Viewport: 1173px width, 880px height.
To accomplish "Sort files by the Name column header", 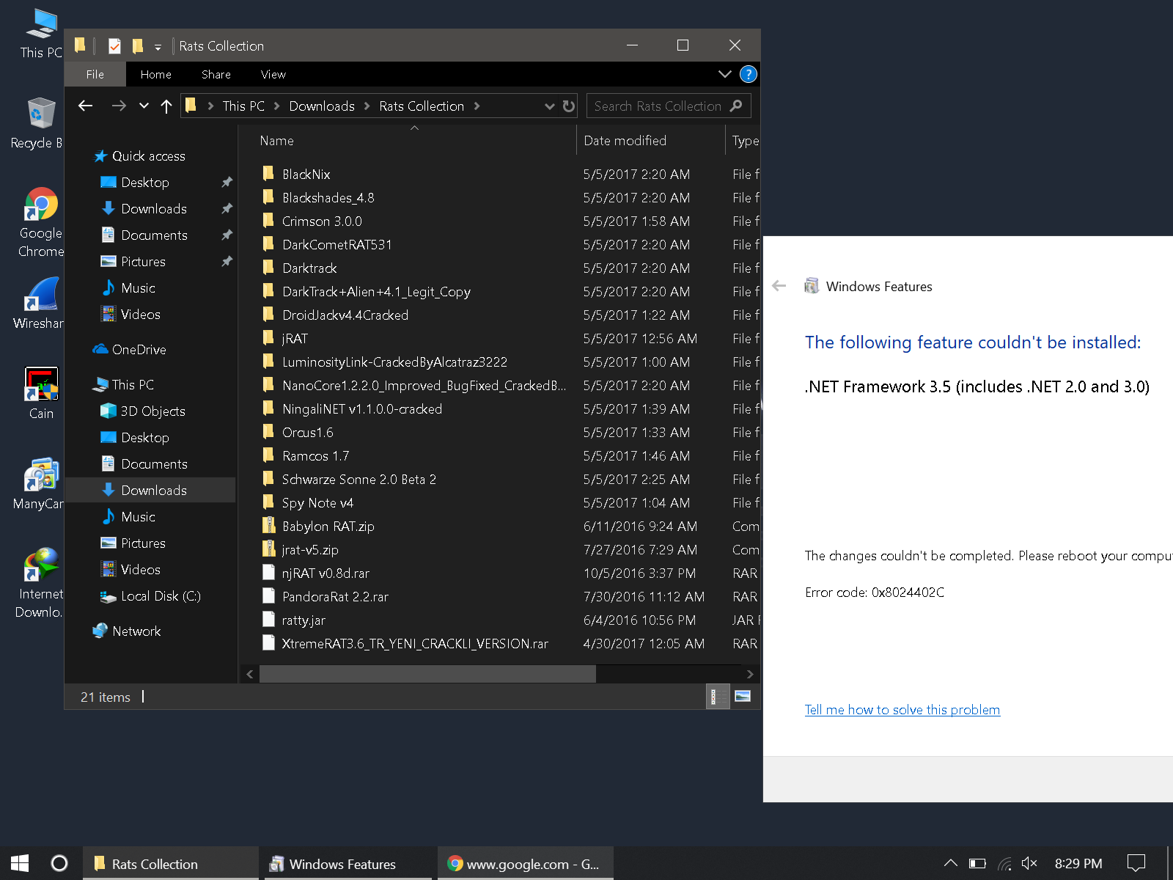I will click(x=414, y=141).
